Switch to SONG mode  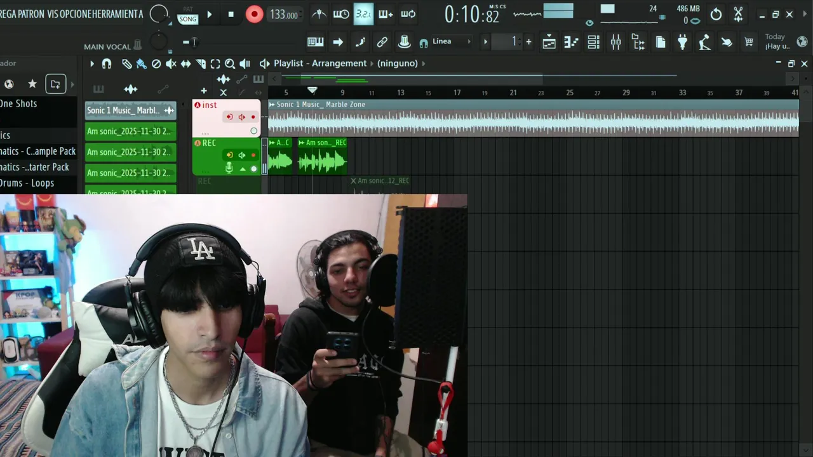coord(187,19)
